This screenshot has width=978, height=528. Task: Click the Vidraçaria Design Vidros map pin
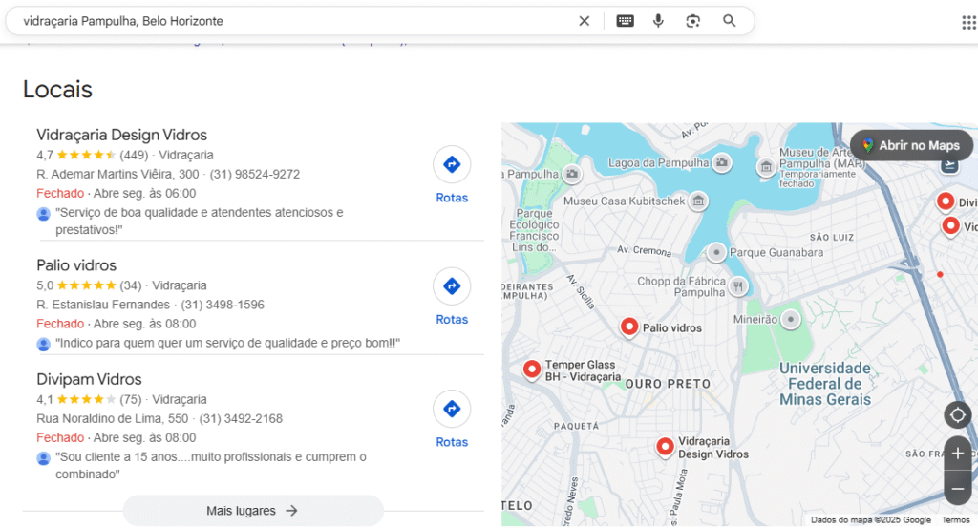[665, 446]
